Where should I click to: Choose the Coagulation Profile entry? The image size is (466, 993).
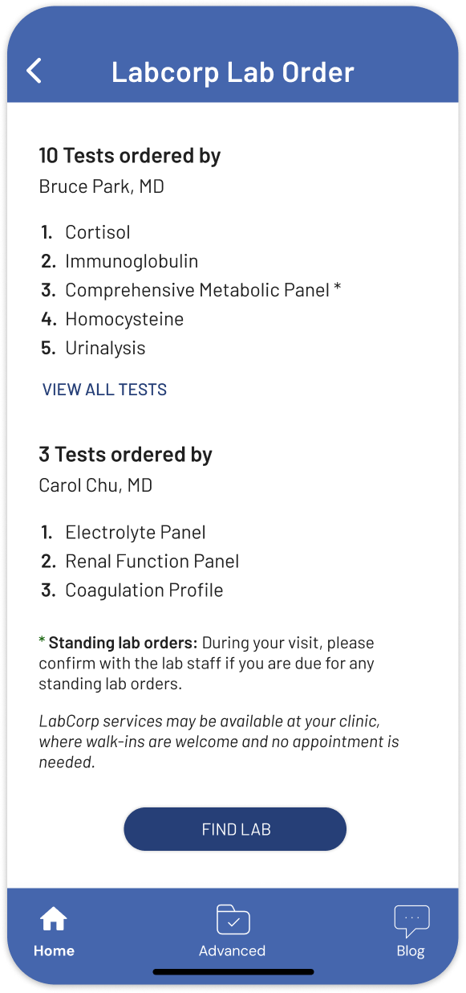(x=144, y=590)
